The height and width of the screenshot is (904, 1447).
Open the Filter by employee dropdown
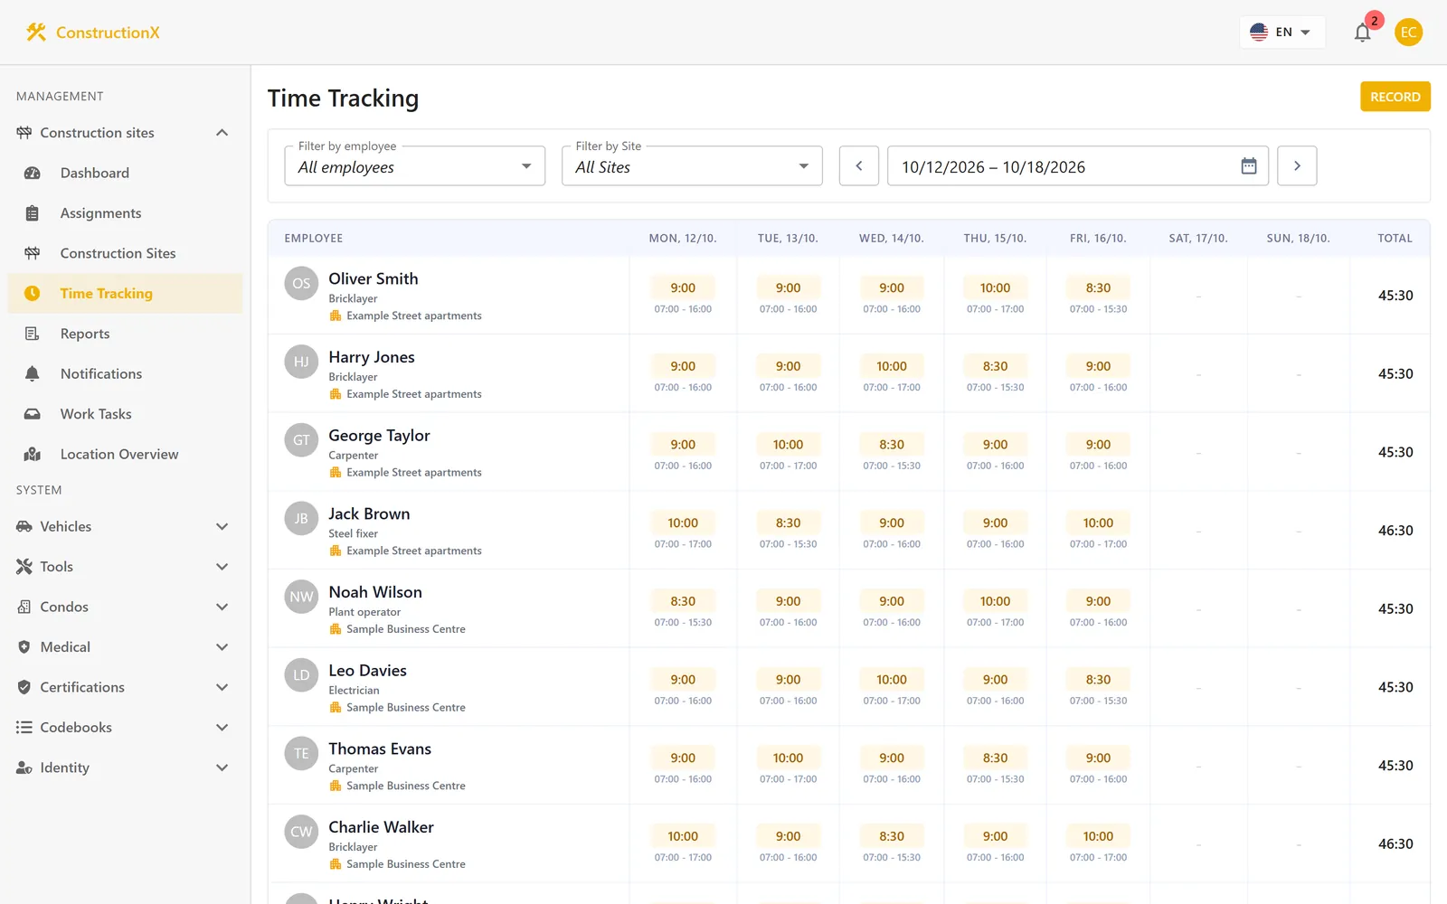click(415, 166)
